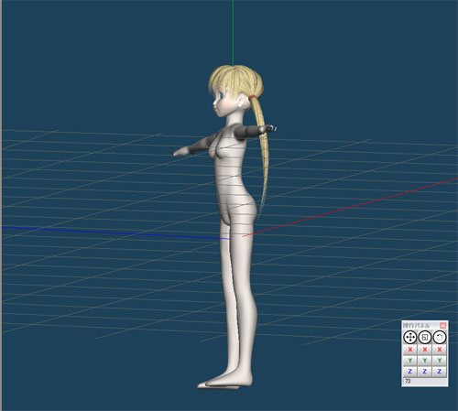The image size is (458, 411).
Task: Click the model's extended front hand
Action: [x=181, y=152]
